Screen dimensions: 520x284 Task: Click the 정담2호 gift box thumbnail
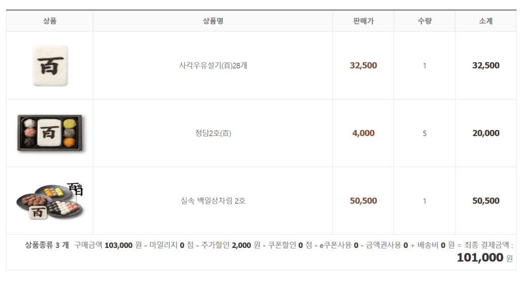50,133
